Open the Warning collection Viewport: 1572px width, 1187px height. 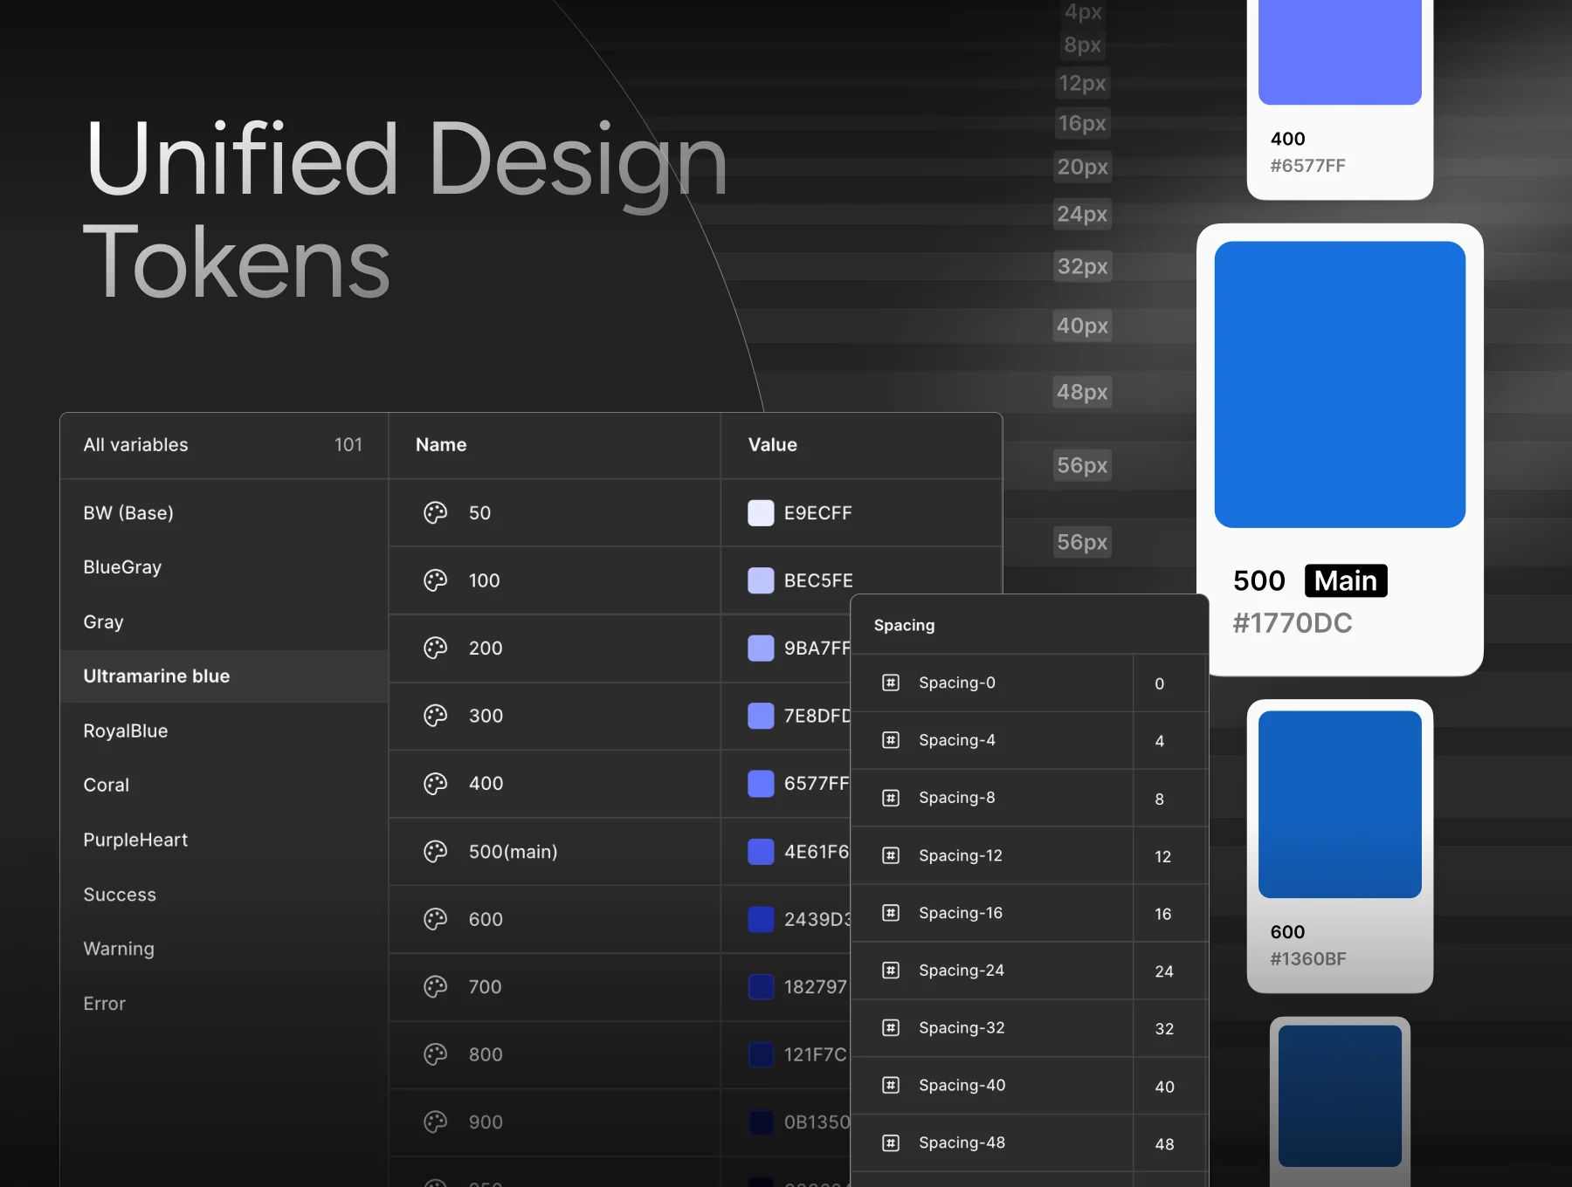point(224,949)
